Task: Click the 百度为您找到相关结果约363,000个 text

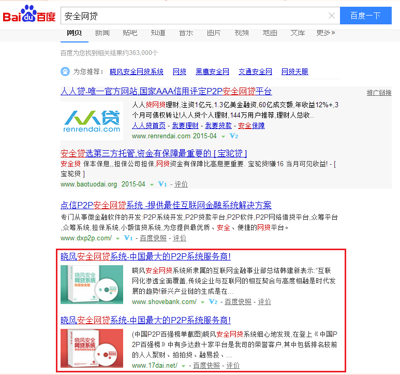Action: [109, 53]
